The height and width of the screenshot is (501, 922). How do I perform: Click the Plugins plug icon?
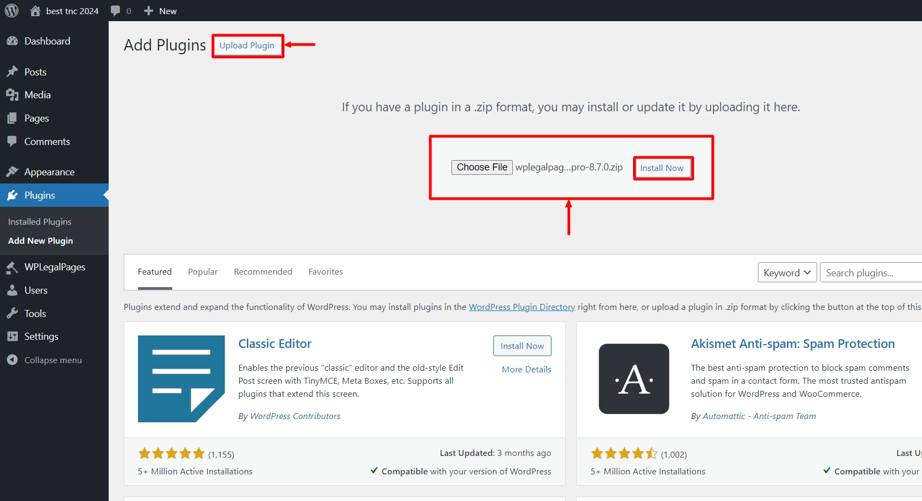(12, 195)
